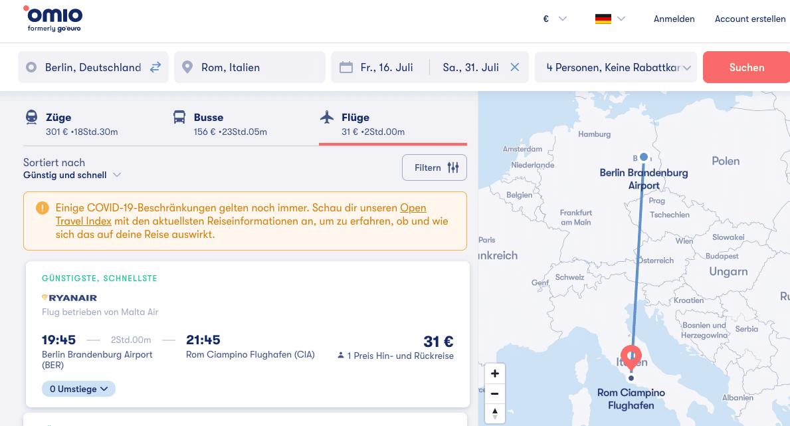Open the Open Travel Index link
Image resolution: width=790 pixels, height=426 pixels.
point(241,214)
